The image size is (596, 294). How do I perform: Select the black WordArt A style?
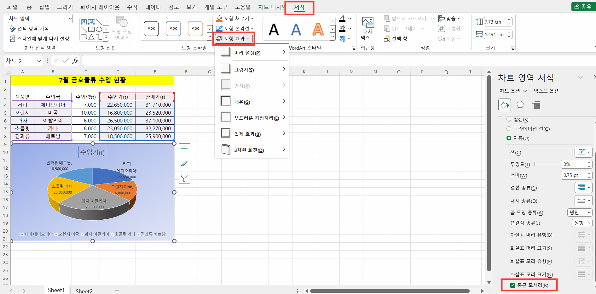point(274,30)
